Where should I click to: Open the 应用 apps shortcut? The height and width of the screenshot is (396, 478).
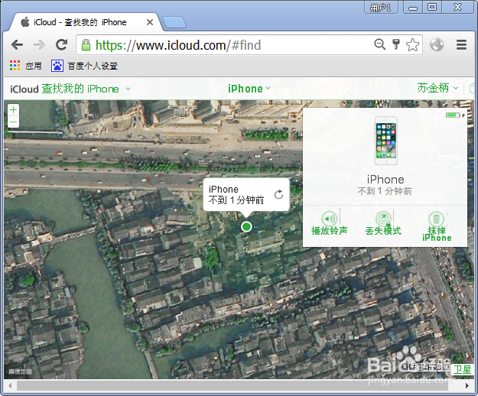tap(25, 66)
